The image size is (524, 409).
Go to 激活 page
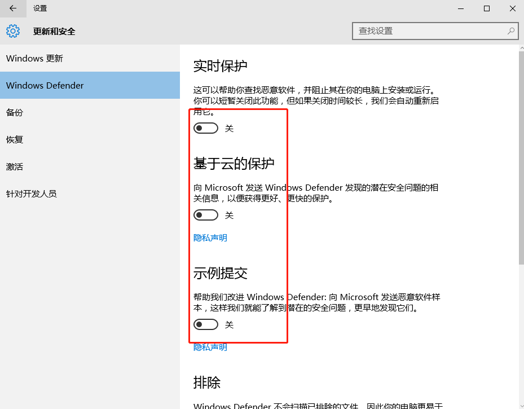click(x=14, y=166)
